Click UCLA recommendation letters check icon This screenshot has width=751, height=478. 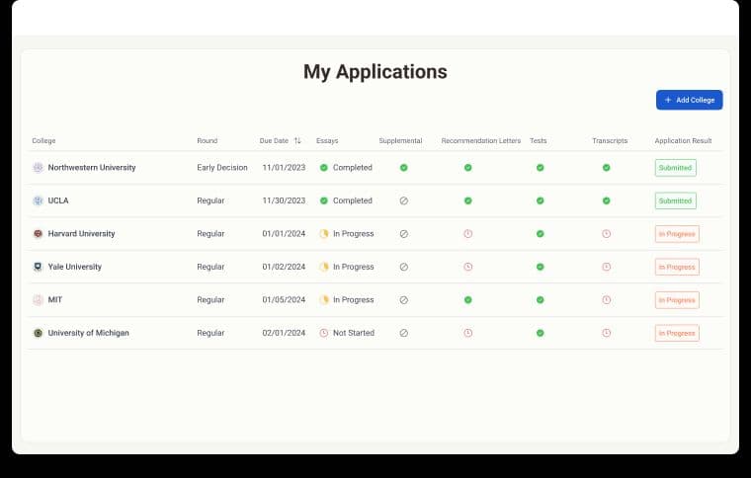point(468,200)
